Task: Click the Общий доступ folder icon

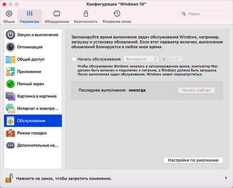Action: click(x=10, y=59)
